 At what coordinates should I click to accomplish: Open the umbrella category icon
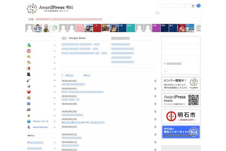(29, 63)
